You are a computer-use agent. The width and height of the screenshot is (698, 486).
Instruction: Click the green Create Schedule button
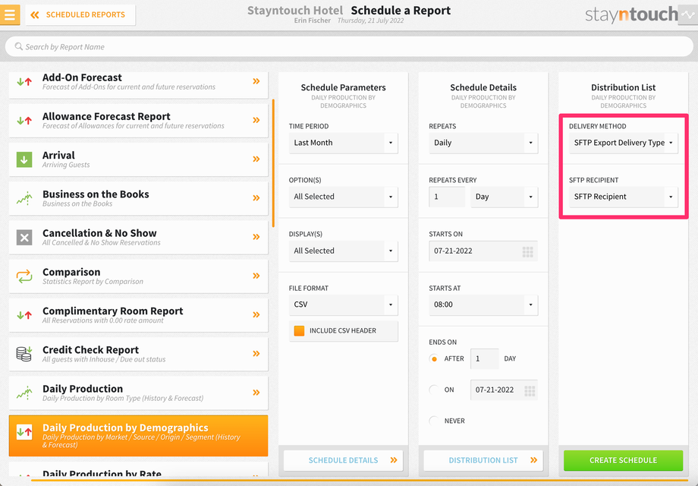coord(623,460)
